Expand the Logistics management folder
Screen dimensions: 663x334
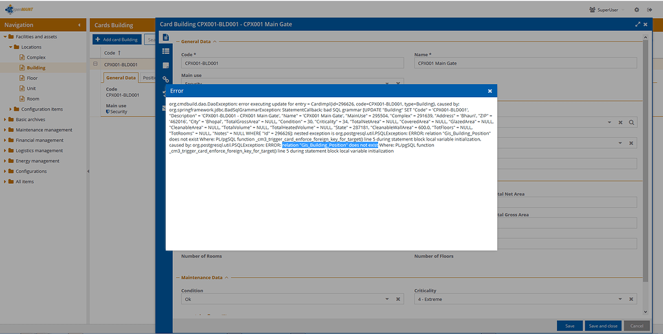pos(5,151)
